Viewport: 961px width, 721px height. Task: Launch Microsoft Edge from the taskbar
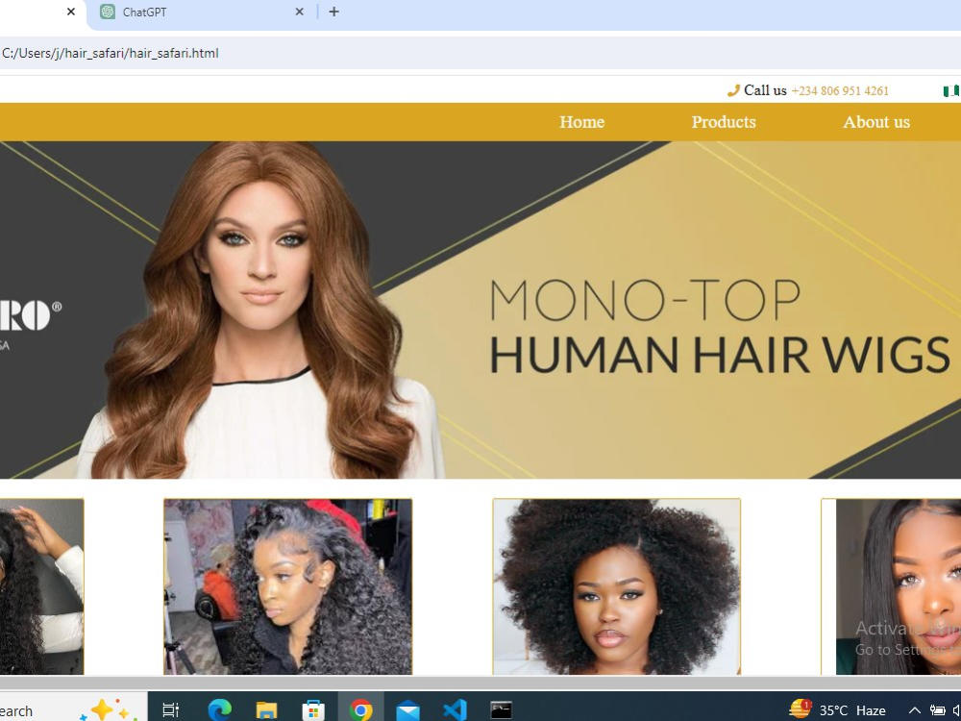[x=219, y=710]
